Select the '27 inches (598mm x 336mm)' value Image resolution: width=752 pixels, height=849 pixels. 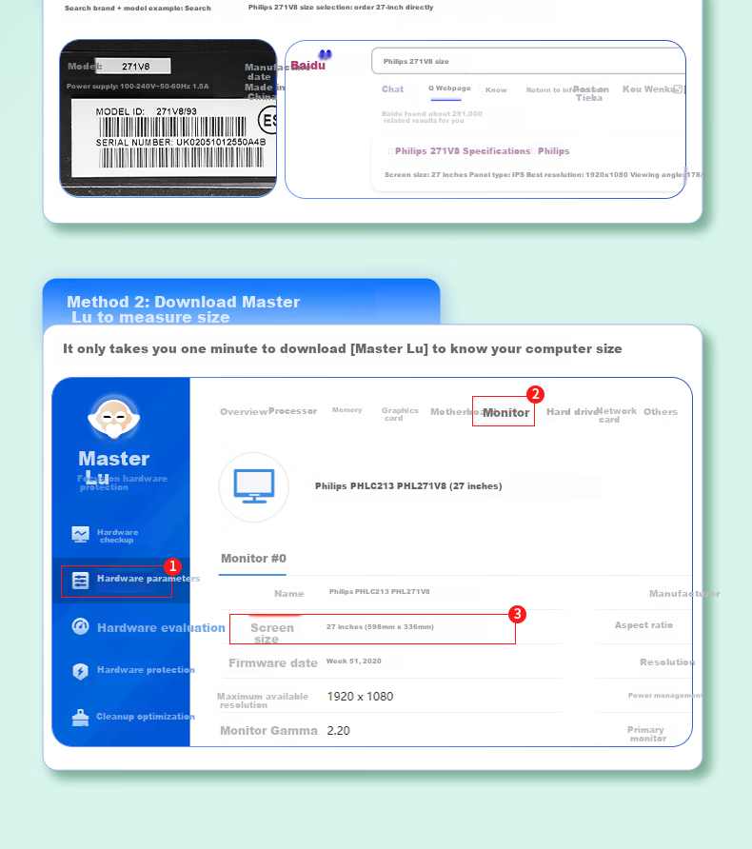[380, 626]
